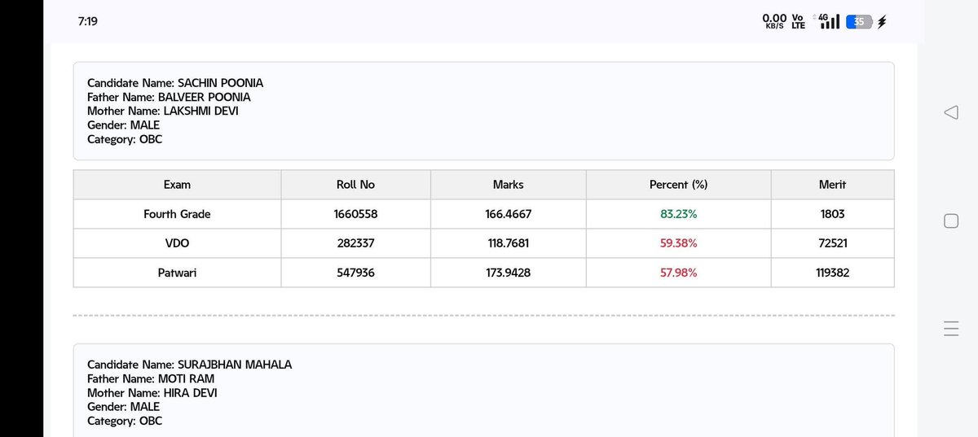Image resolution: width=978 pixels, height=437 pixels.
Task: Select the Patwari exam cell
Action: [x=177, y=273]
